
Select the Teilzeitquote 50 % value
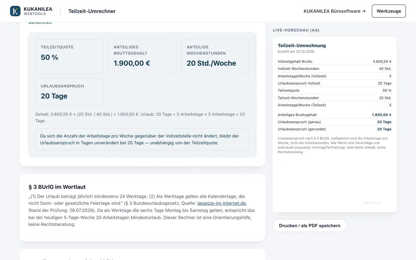click(x=50, y=58)
